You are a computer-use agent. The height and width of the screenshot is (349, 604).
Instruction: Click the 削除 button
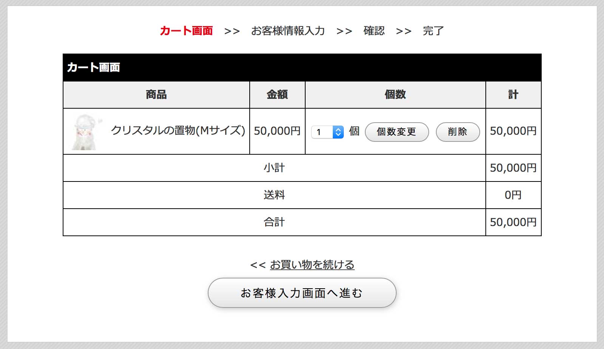pos(458,132)
